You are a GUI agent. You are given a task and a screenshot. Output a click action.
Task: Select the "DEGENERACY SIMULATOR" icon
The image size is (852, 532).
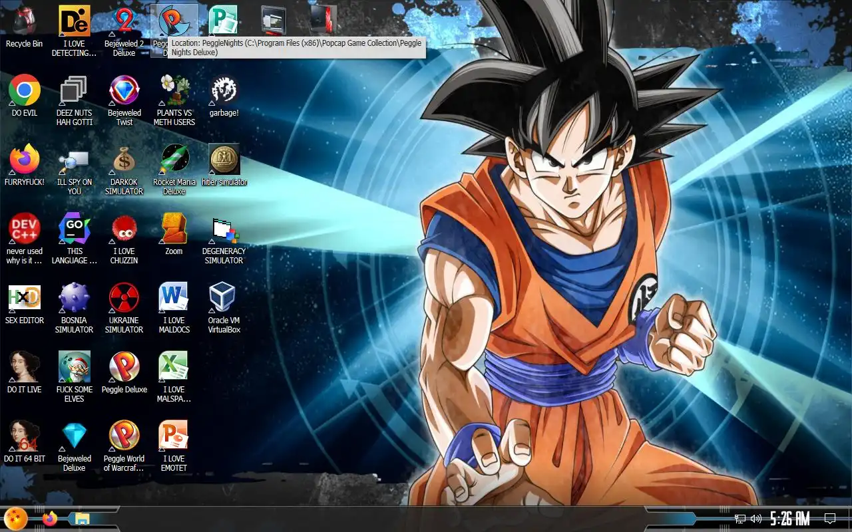[224, 239]
